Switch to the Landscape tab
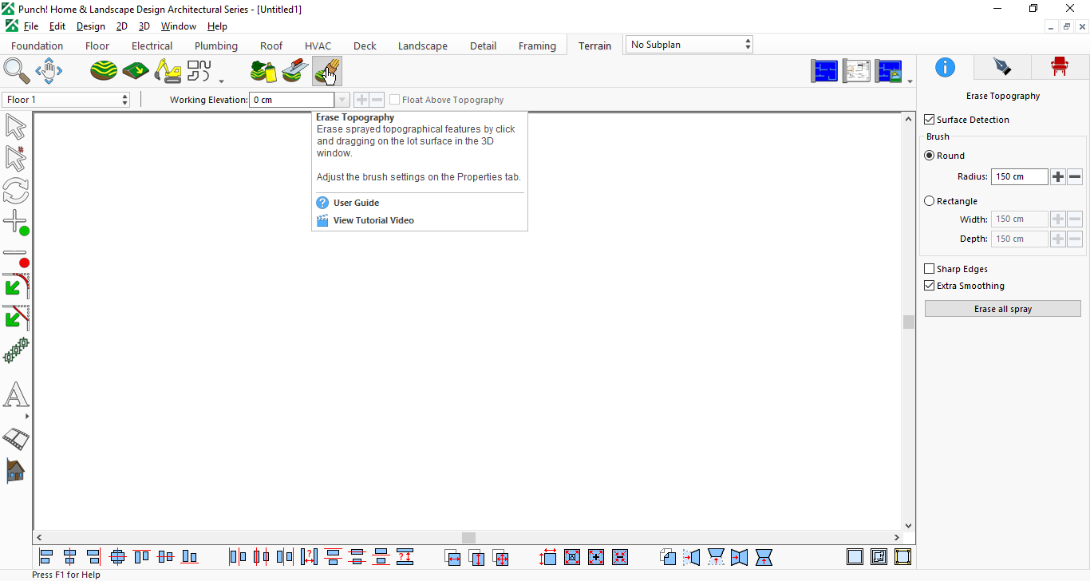Viewport: 1090px width, 581px height. point(423,45)
